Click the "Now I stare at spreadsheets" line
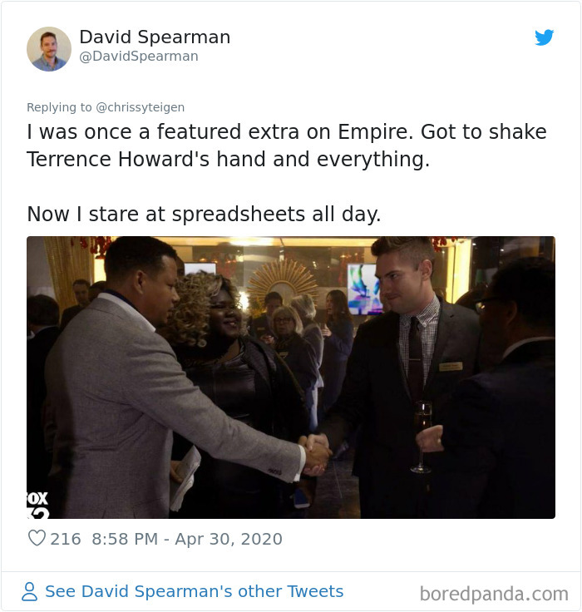 pyautogui.click(x=204, y=214)
